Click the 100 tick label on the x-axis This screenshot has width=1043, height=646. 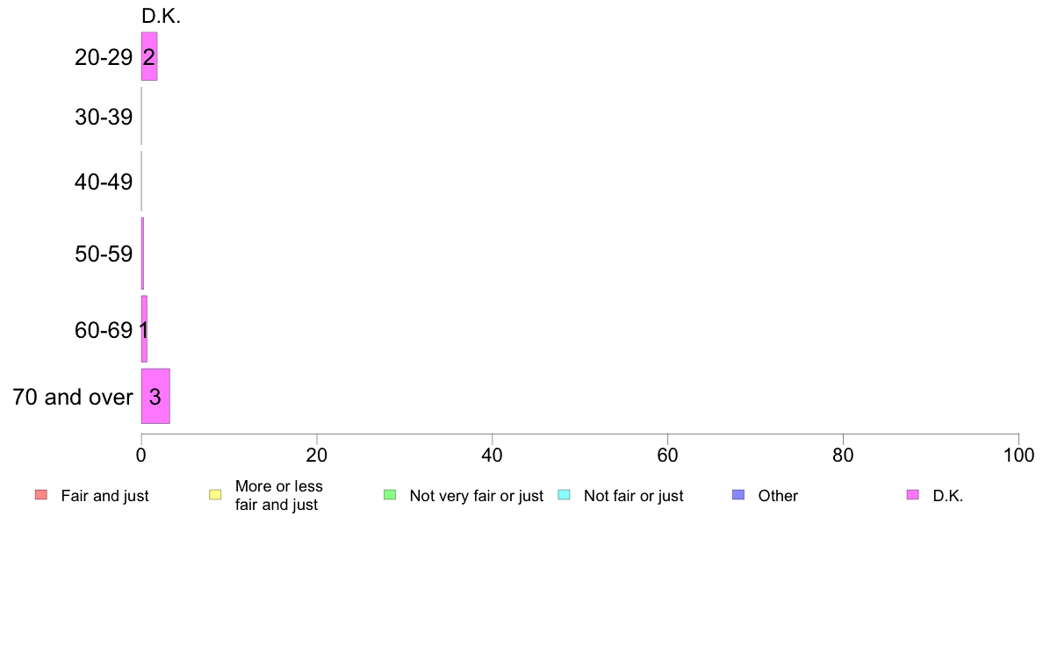tap(1018, 455)
